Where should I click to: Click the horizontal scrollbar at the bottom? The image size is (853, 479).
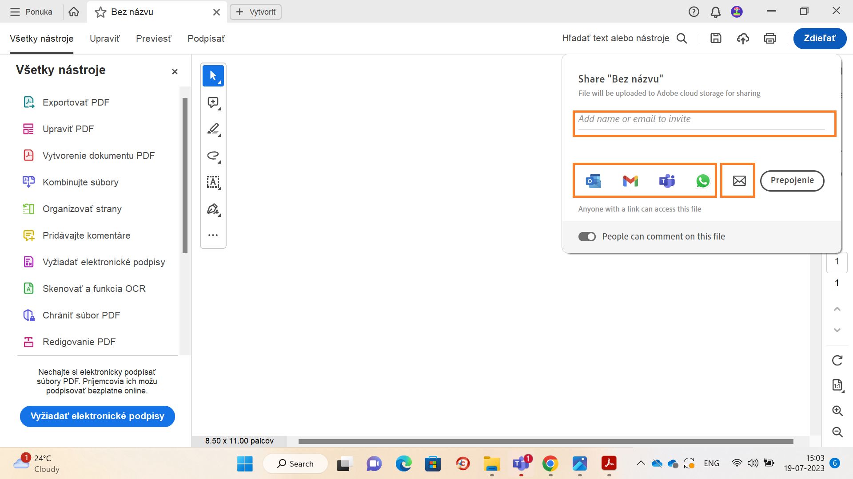[x=546, y=441]
